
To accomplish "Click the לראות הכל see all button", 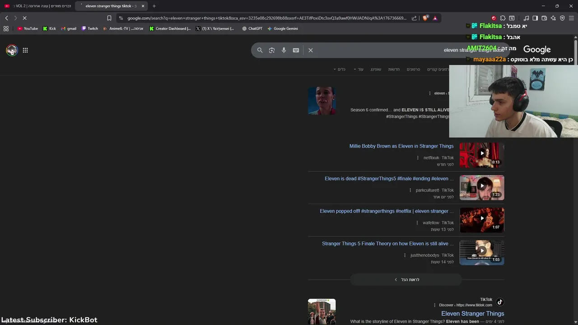I will coord(406,280).
